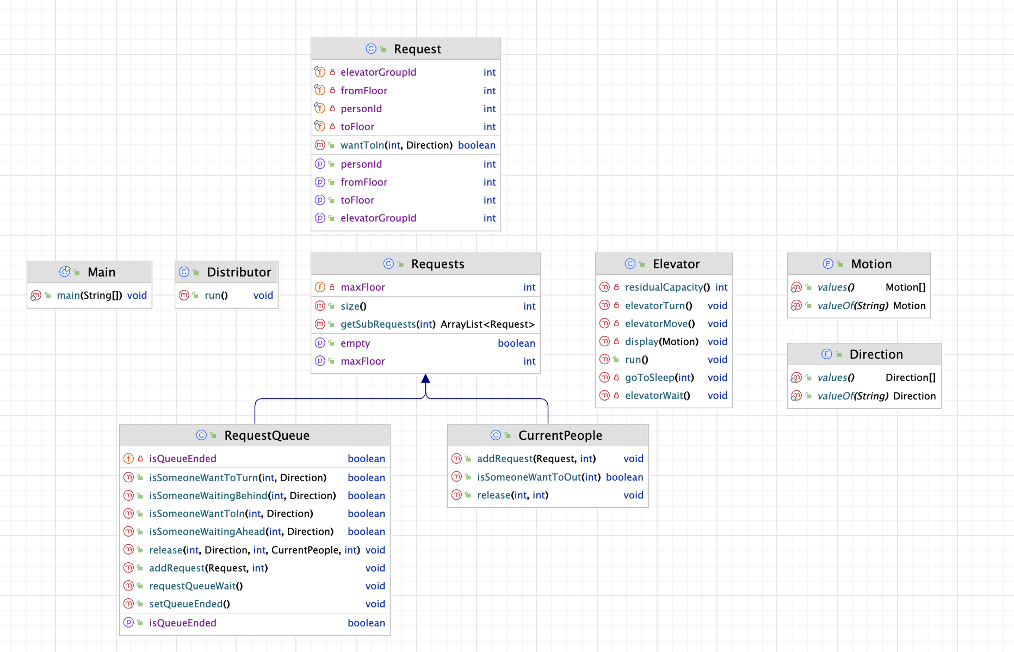Screen dimensions: 1014x652
Task: Select the RequestQueue class header
Action: [255, 435]
